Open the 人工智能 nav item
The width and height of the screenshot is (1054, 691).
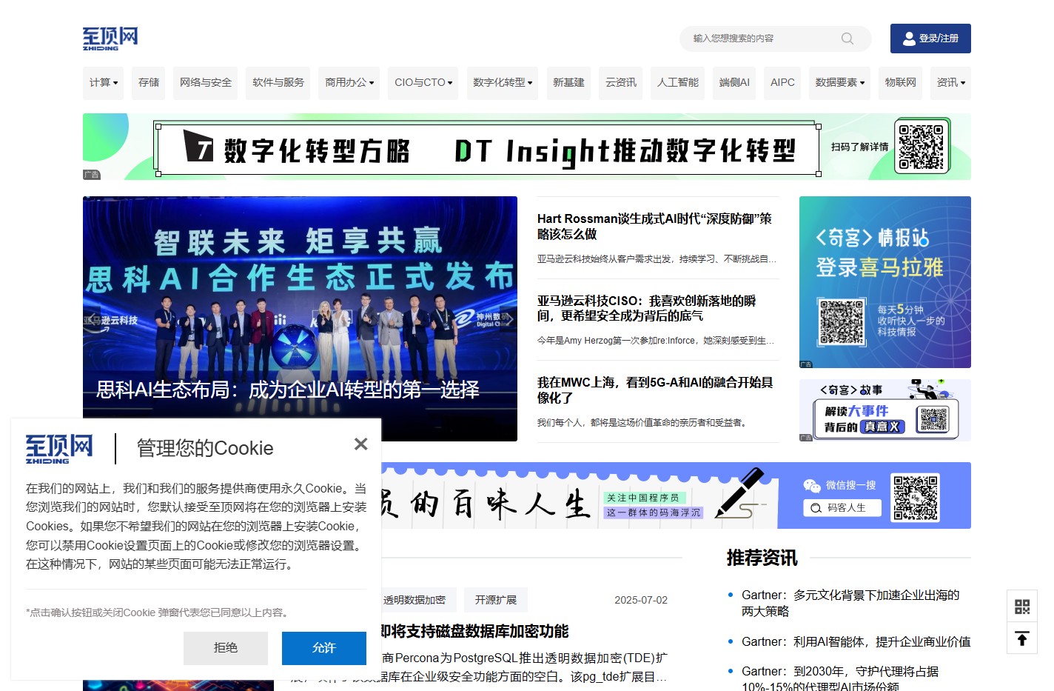point(678,83)
